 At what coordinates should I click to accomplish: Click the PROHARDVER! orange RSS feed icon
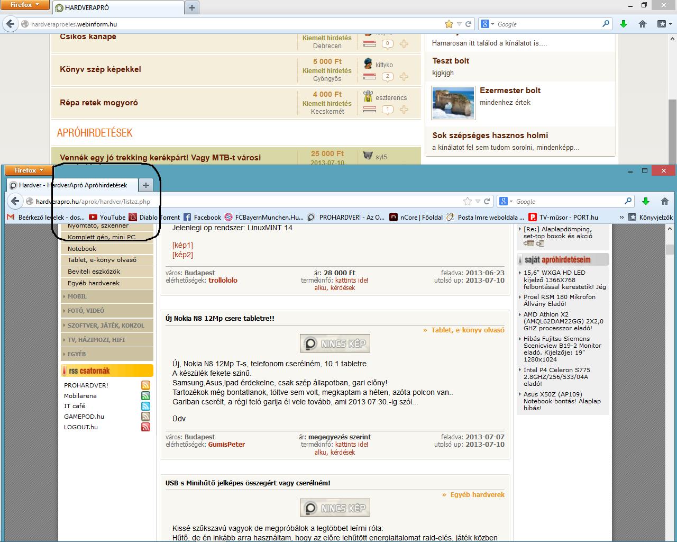[145, 385]
